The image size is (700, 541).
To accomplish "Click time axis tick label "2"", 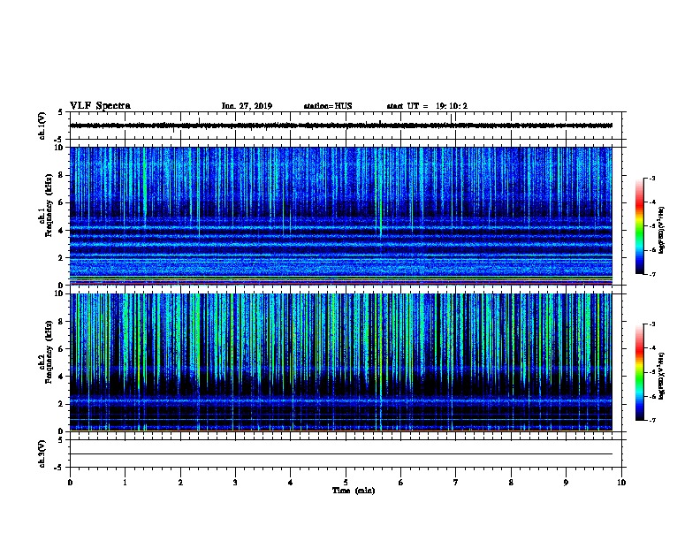I will point(180,483).
